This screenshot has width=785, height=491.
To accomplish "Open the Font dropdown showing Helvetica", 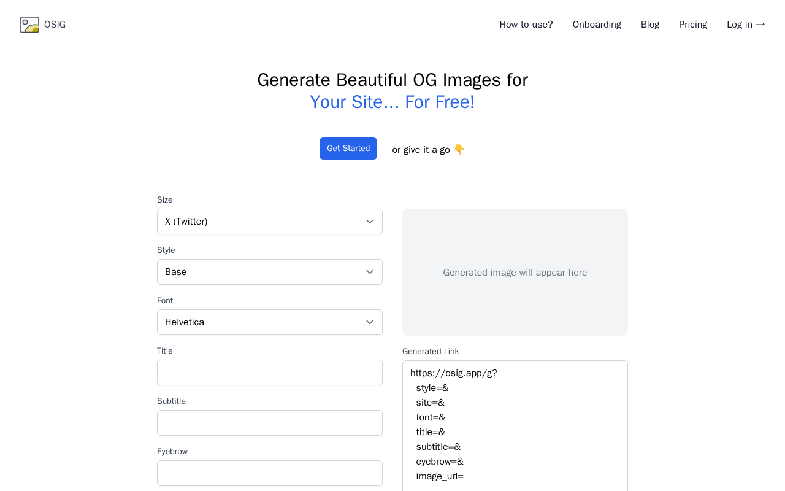I will click(270, 322).
